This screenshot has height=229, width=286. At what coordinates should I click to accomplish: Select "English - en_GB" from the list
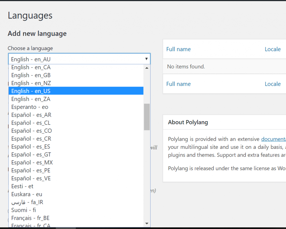click(x=31, y=75)
